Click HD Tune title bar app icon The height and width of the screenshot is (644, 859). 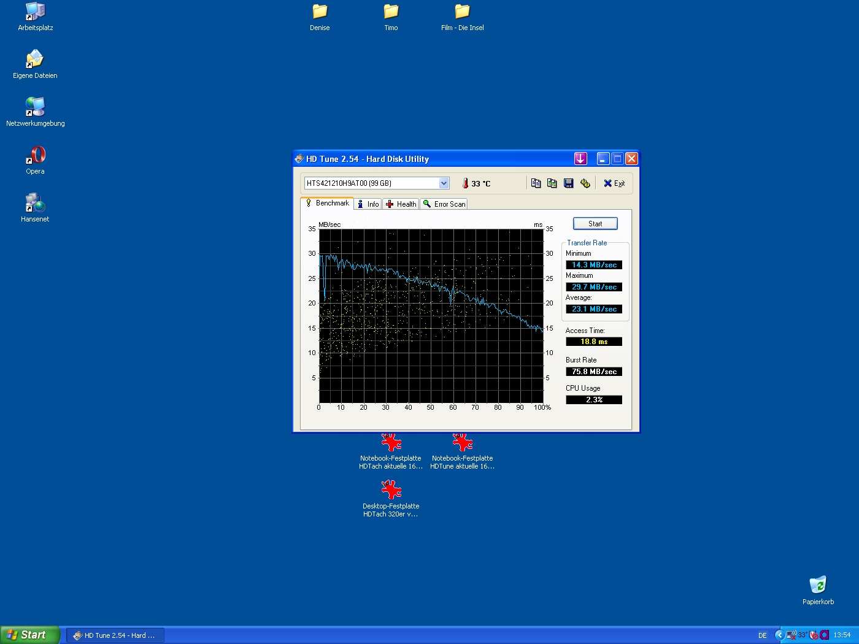click(x=299, y=159)
